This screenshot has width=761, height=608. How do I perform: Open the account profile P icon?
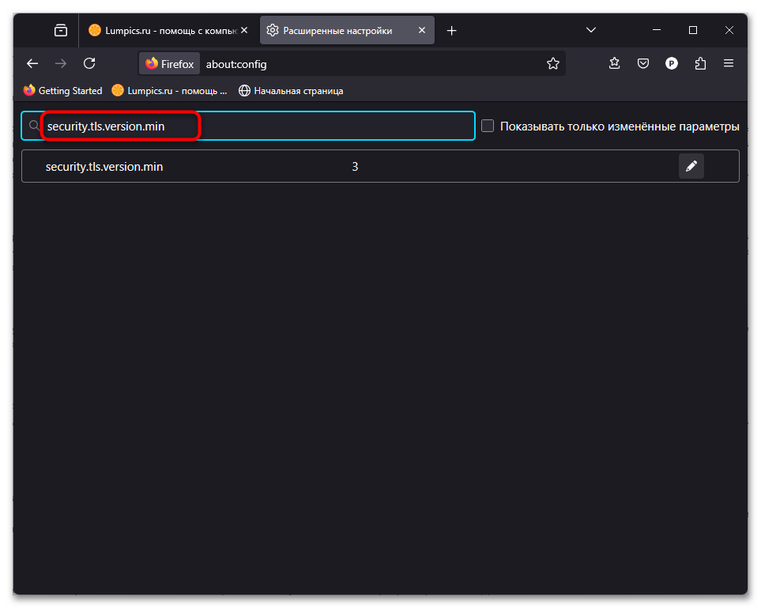pyautogui.click(x=671, y=63)
